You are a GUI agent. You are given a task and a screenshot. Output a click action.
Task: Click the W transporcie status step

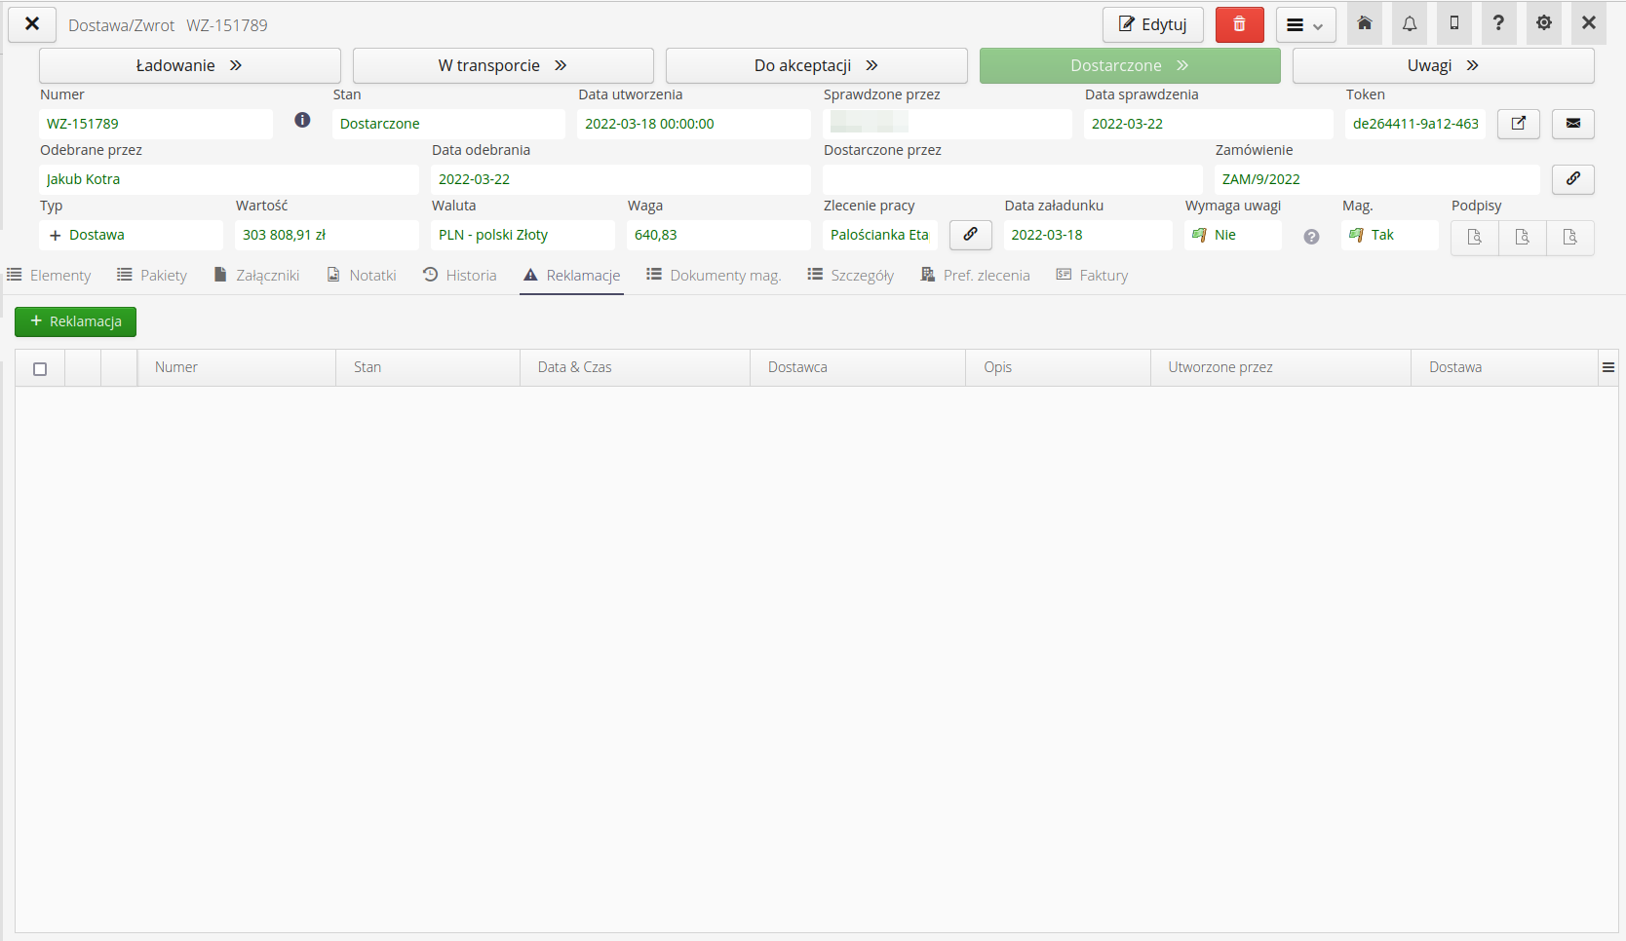point(502,65)
